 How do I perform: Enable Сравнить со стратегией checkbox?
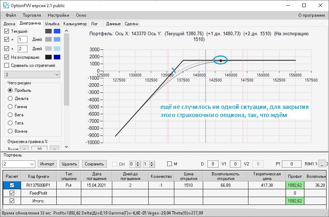coord(6,65)
